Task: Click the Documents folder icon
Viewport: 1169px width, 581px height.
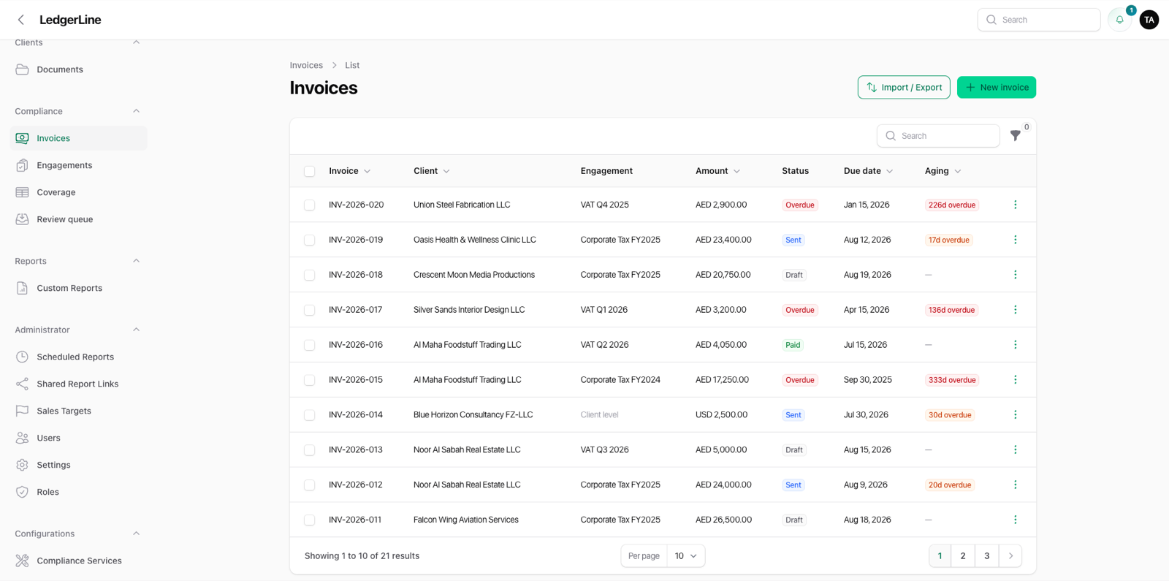Action: (23, 69)
